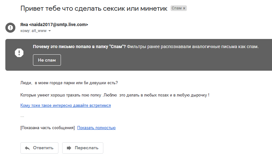Click the forward arrow icon
Viewport: 272px width, 164px height.
69,148
